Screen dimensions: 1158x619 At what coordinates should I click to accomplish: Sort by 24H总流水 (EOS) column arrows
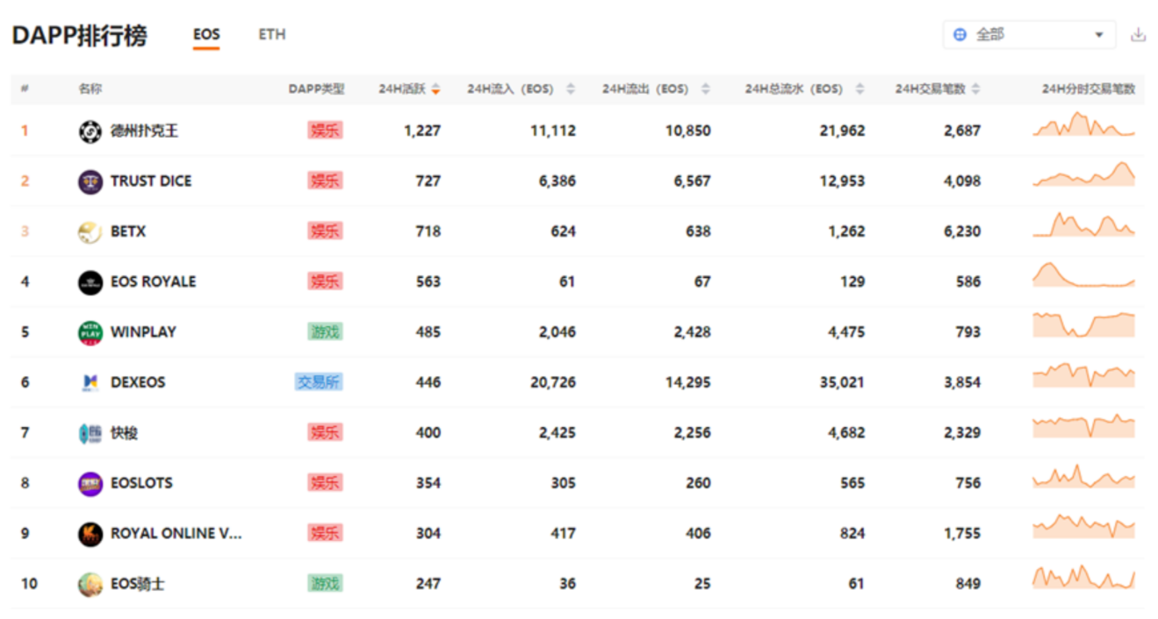click(x=860, y=89)
